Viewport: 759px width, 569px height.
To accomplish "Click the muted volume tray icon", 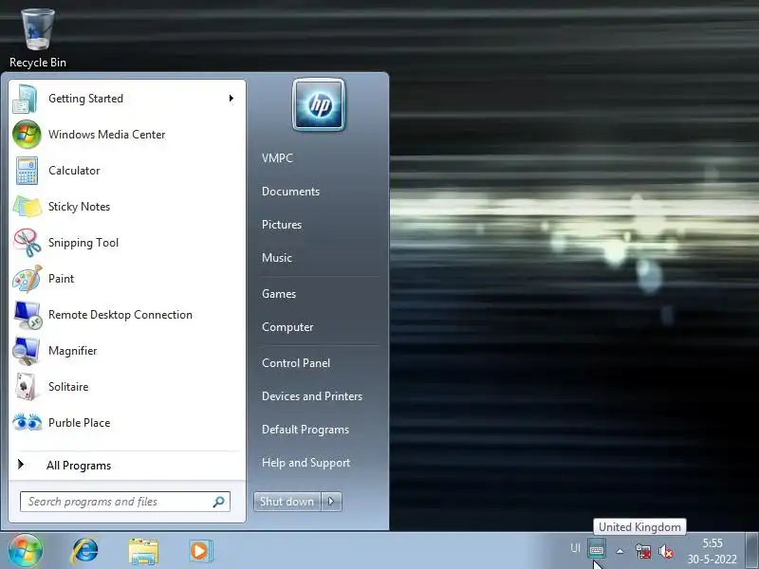I will point(666,551).
